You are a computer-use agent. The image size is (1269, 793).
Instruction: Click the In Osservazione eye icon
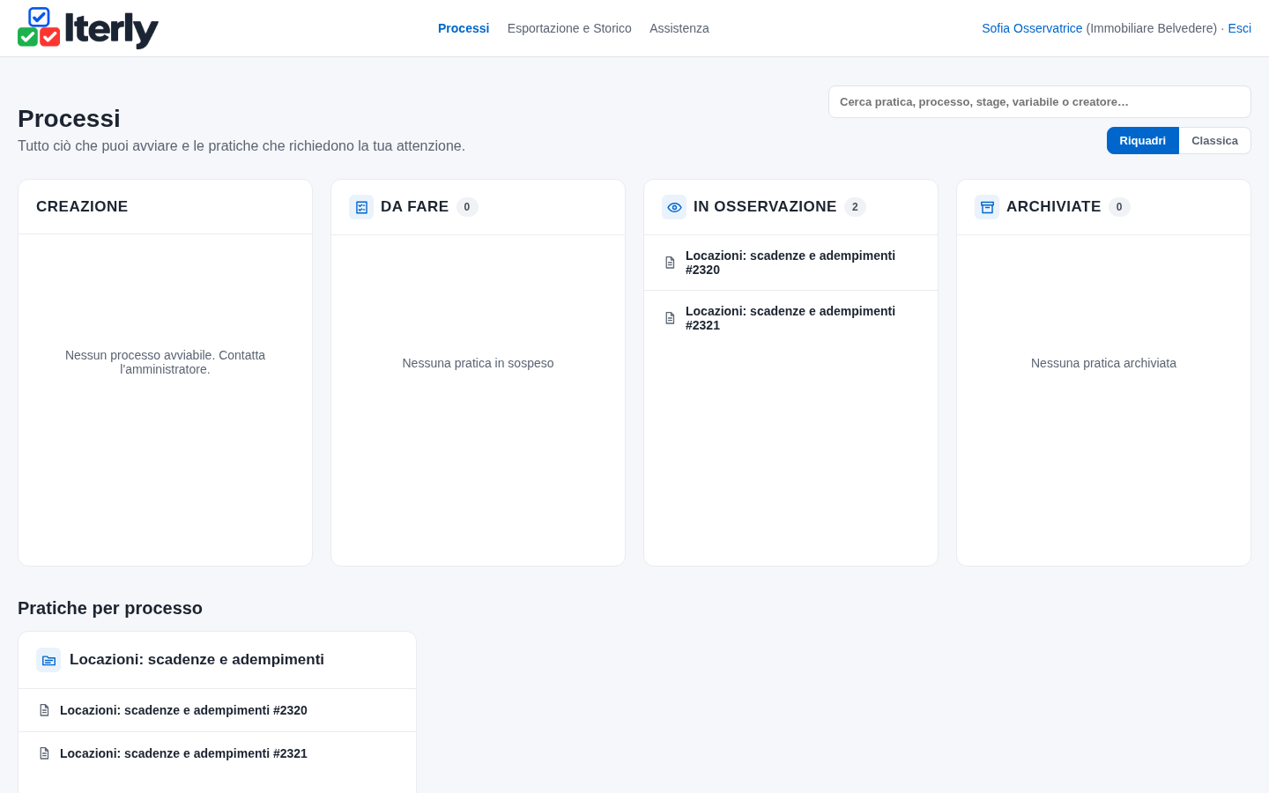(674, 207)
